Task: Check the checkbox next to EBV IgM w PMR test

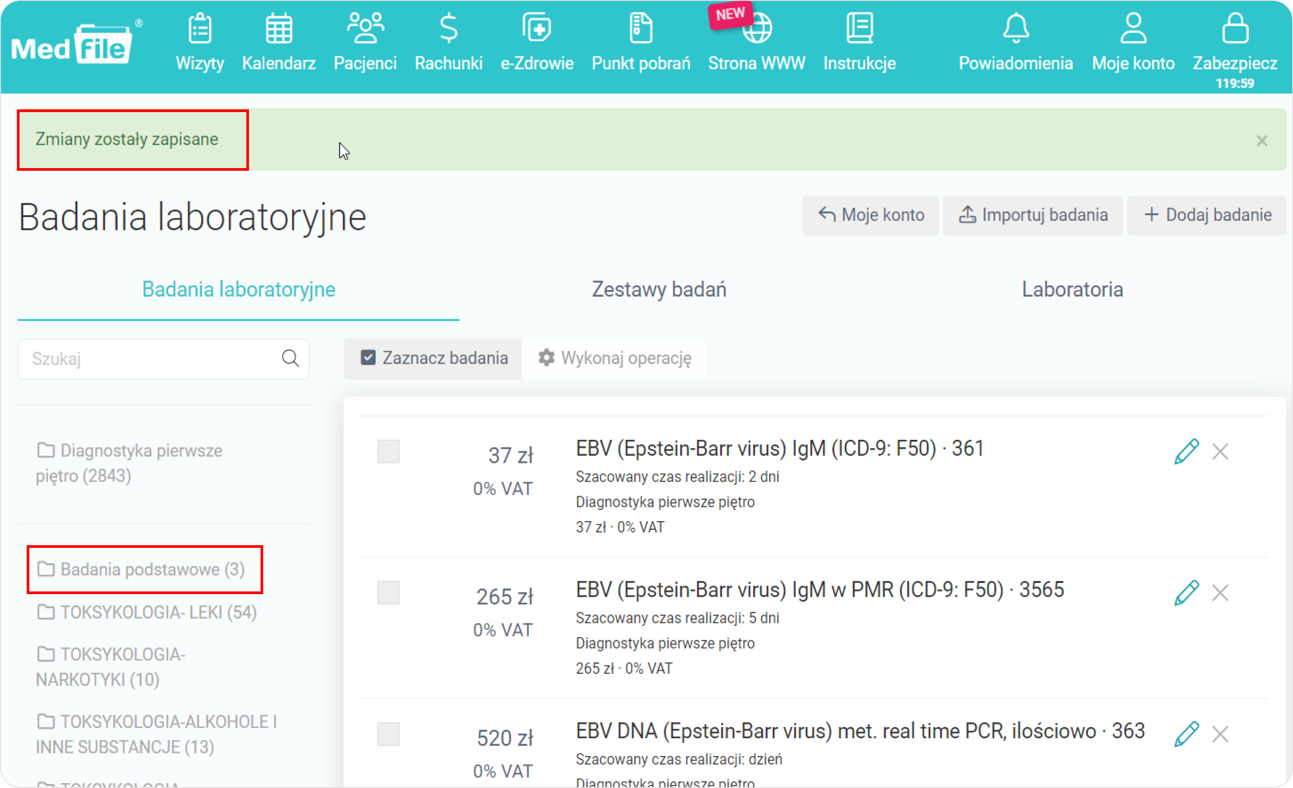Action: (388, 591)
